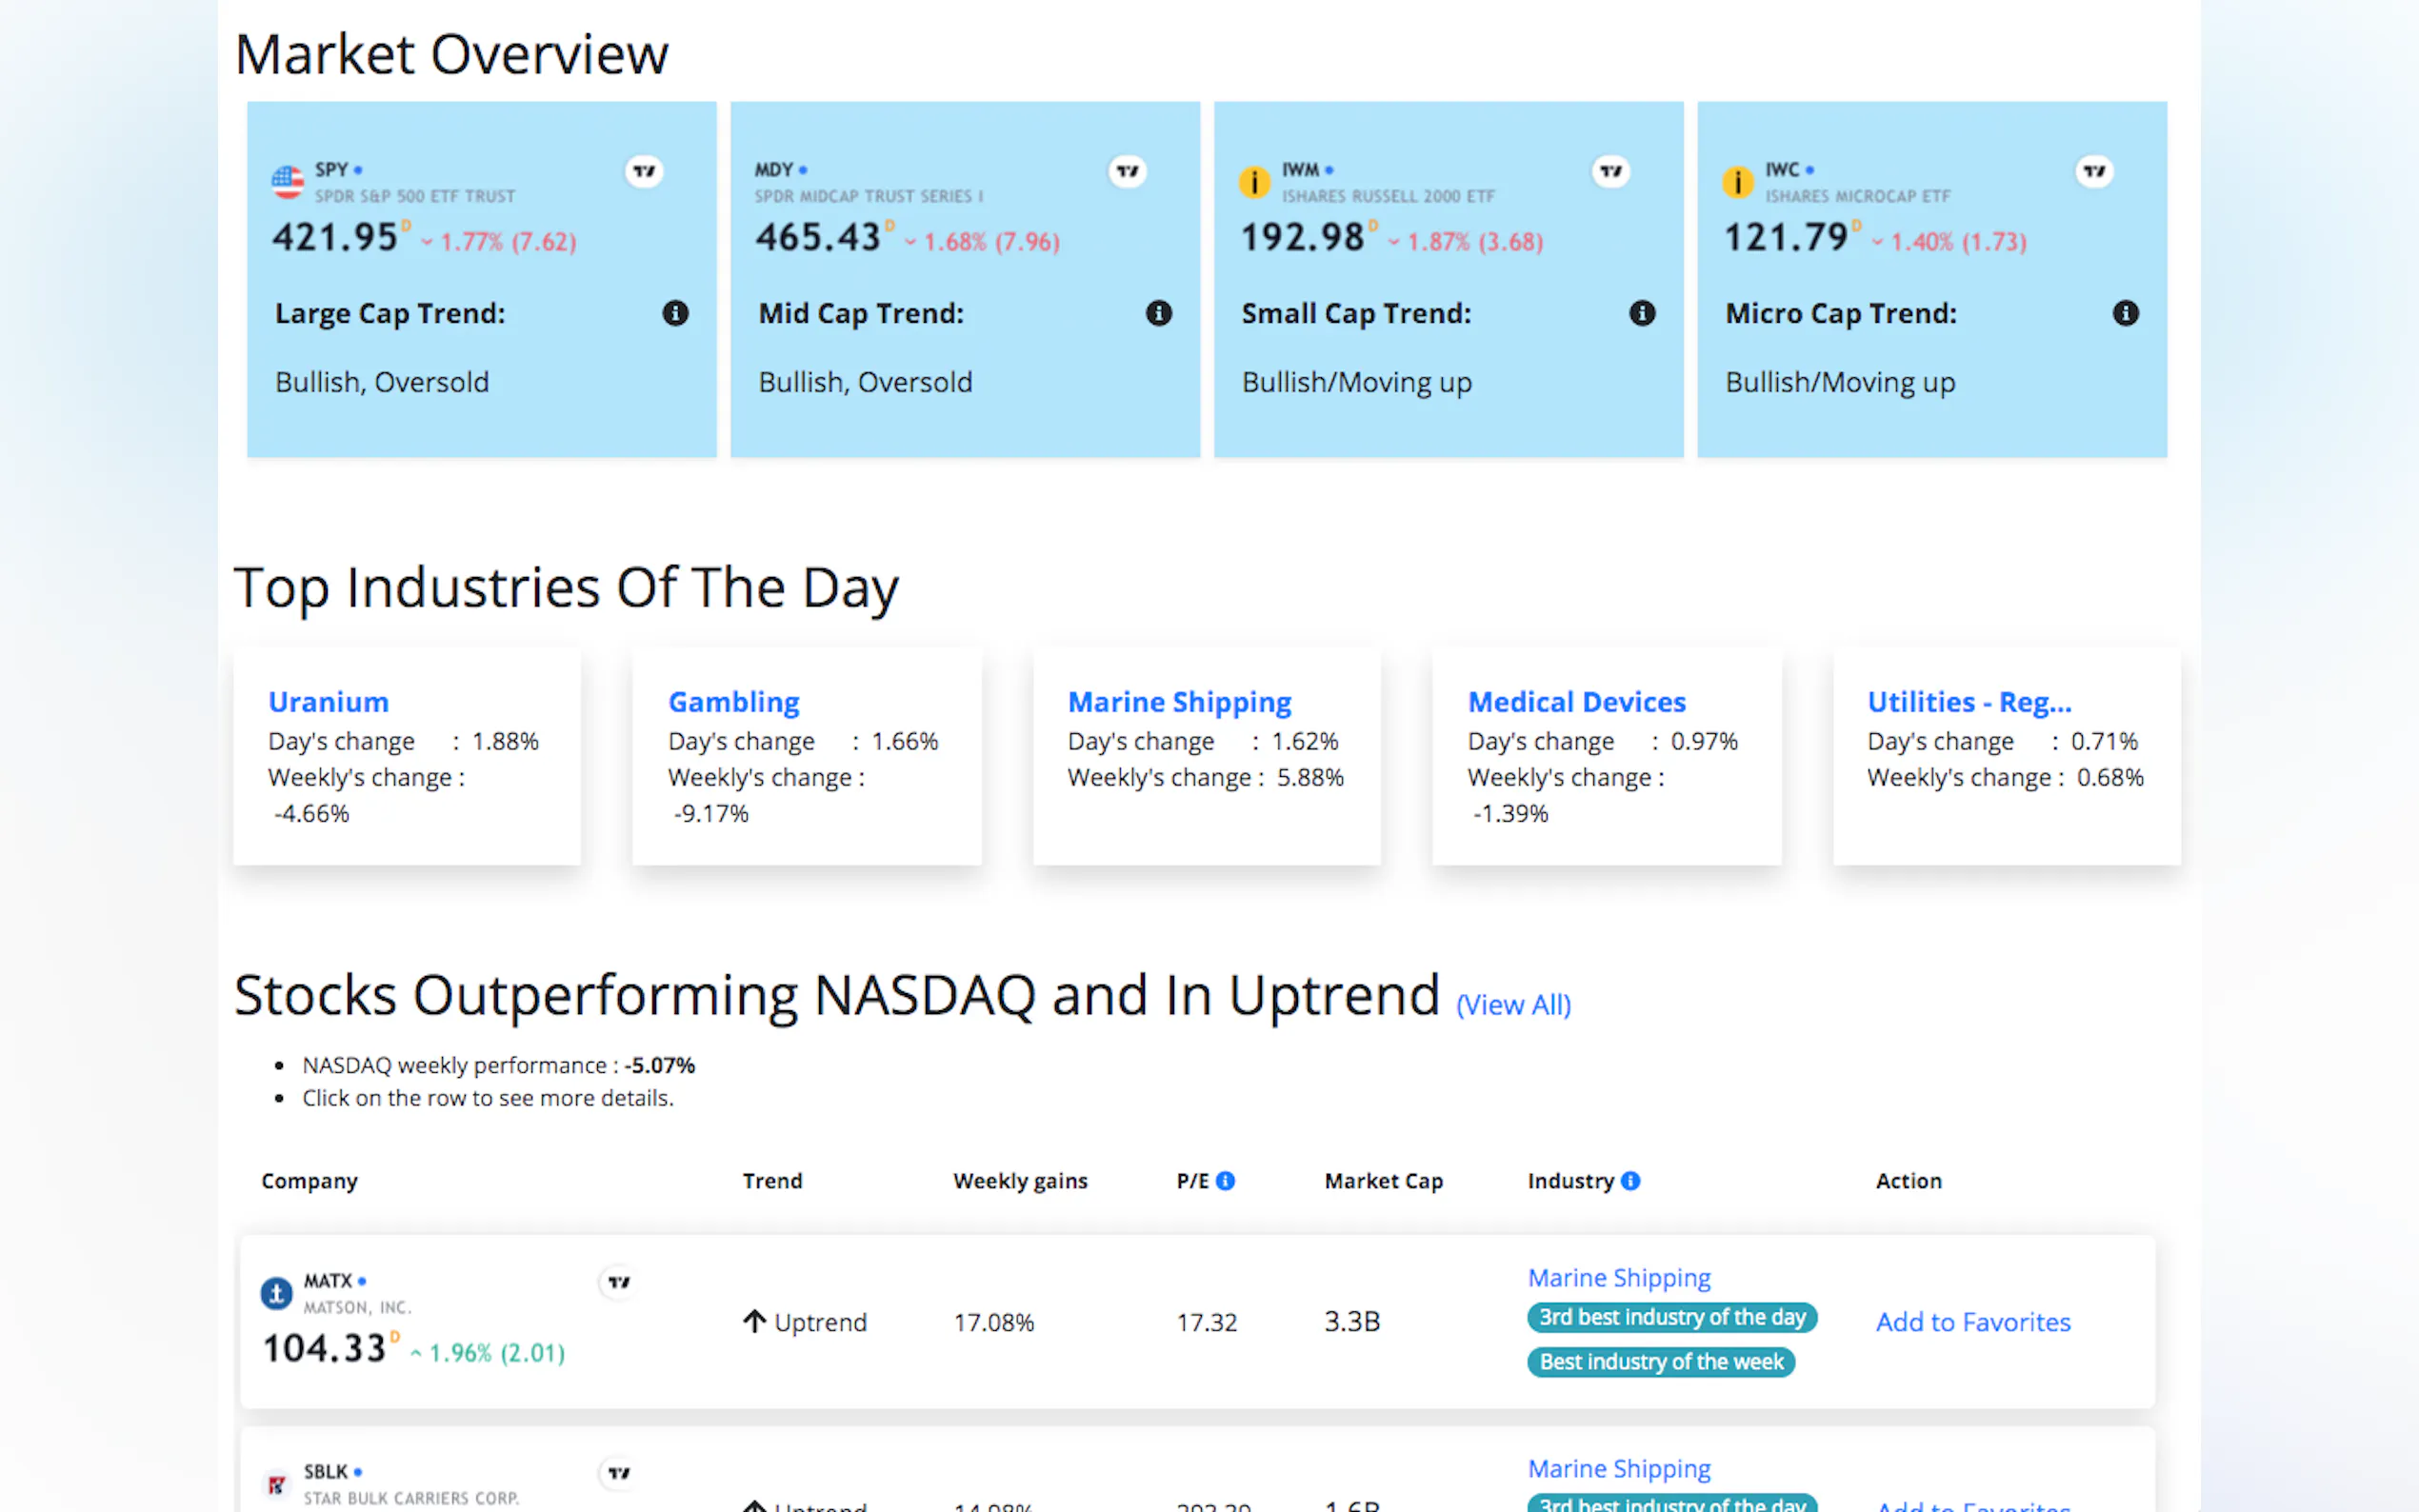The image size is (2419, 1512).
Task: Click TradingView icon on IWM card
Action: click(x=1610, y=171)
